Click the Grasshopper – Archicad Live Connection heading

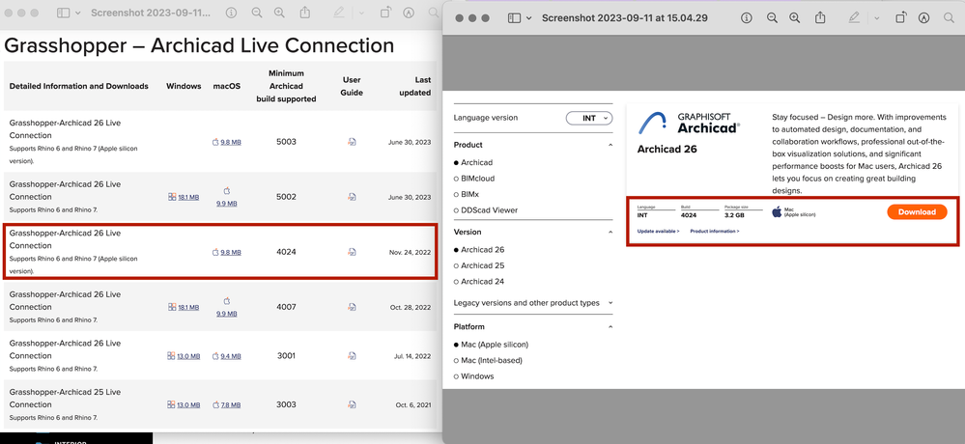(199, 45)
